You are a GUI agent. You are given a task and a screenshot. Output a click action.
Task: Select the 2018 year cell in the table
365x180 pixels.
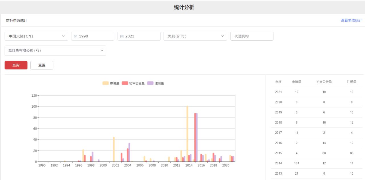[x=278, y=123]
